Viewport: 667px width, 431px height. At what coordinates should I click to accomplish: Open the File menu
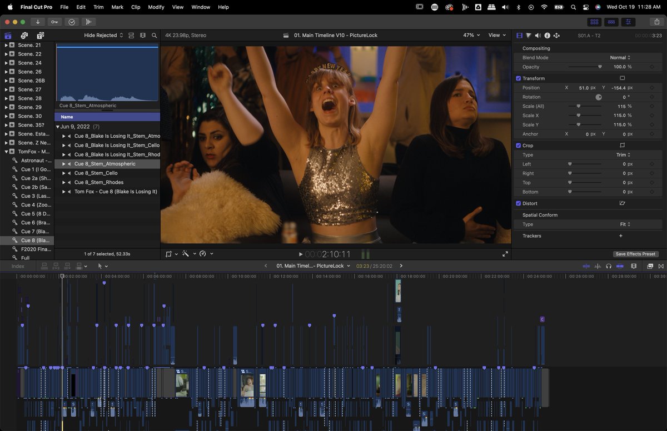click(x=64, y=7)
